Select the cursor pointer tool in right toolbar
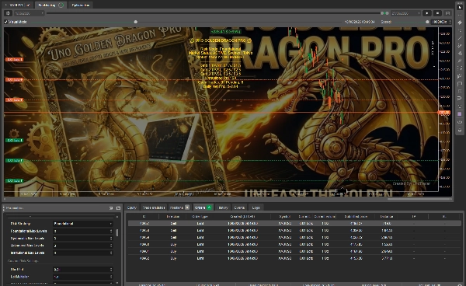 coord(460,7)
